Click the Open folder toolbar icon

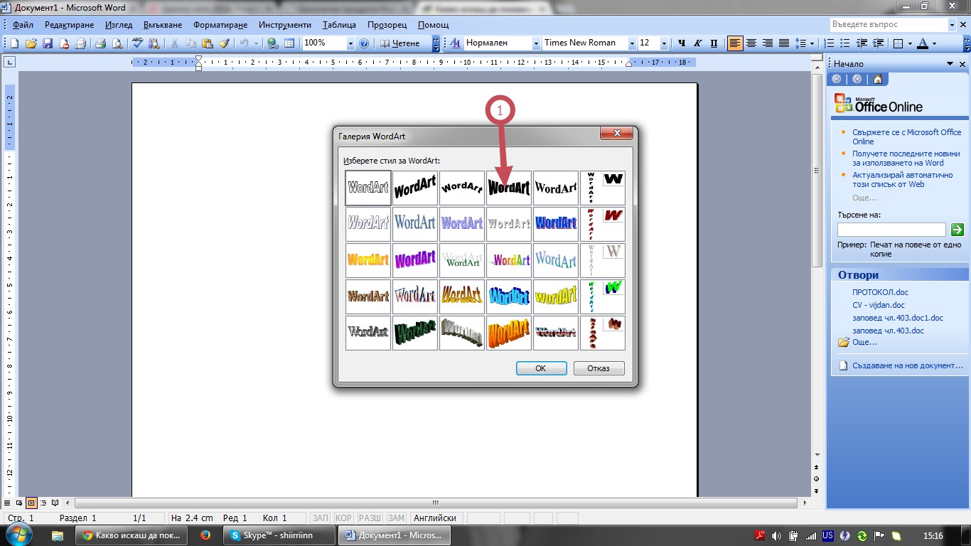pos(31,43)
